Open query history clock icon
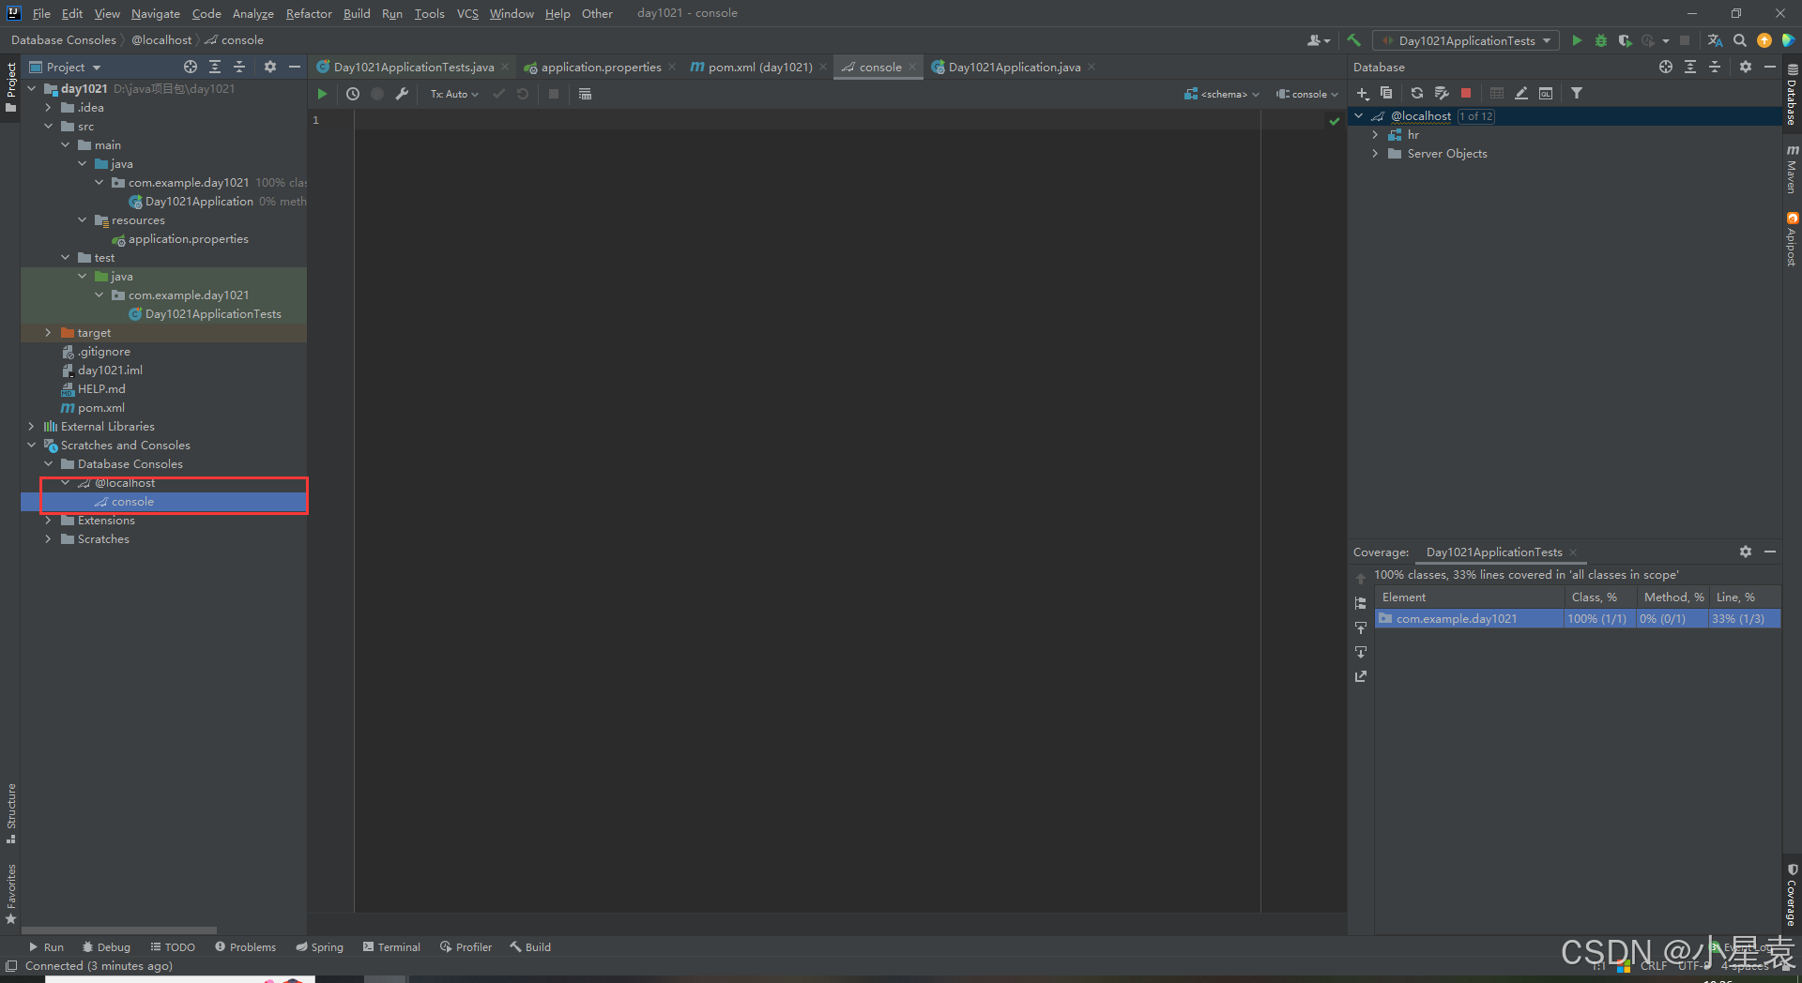This screenshot has height=983, width=1802. pos(353,94)
